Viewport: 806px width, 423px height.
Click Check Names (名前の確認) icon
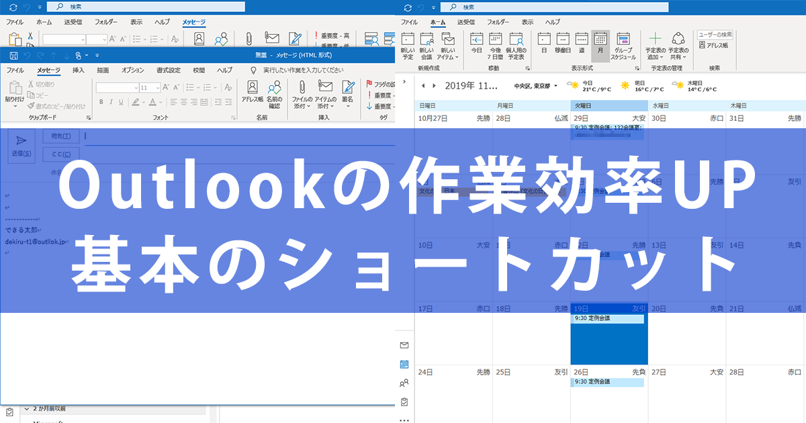tap(274, 94)
